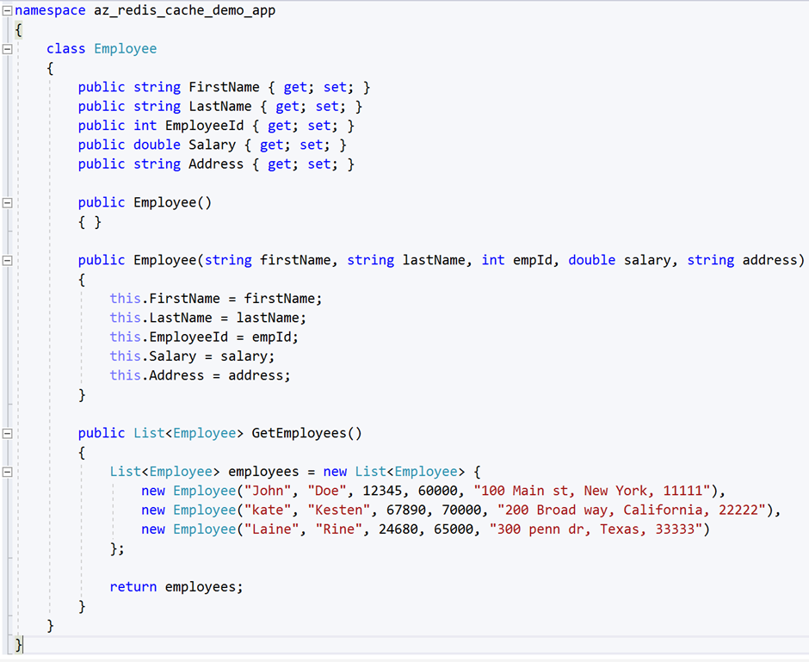Image resolution: width=809 pixels, height=662 pixels.
Task: Click the double keyword before Salary property
Action: tap(157, 145)
